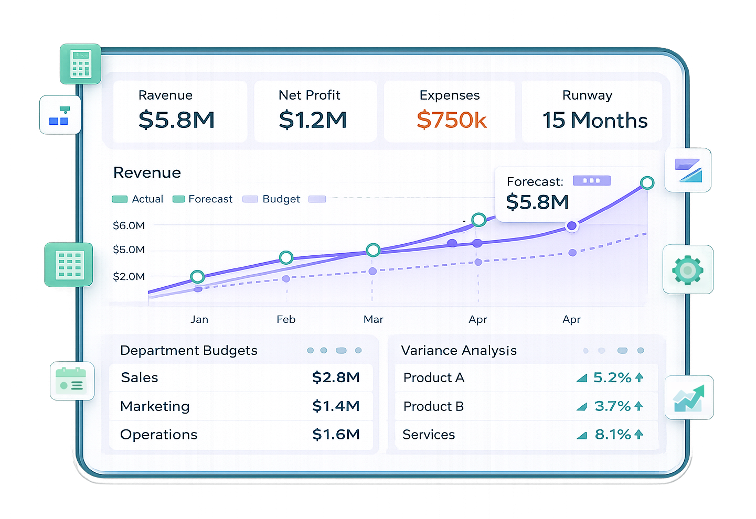Select the Expenses summary card
Screen dimensions: 756x519
[450, 111]
